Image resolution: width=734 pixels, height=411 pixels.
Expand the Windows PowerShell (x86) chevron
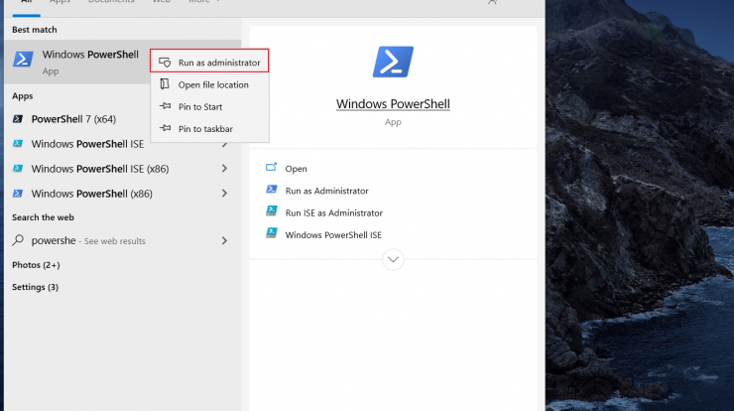[x=225, y=194]
